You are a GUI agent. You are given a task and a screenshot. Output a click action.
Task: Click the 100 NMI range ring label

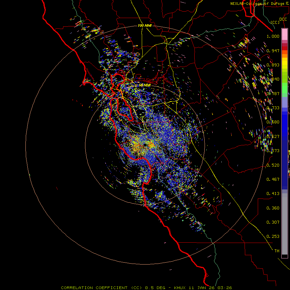click(145, 25)
